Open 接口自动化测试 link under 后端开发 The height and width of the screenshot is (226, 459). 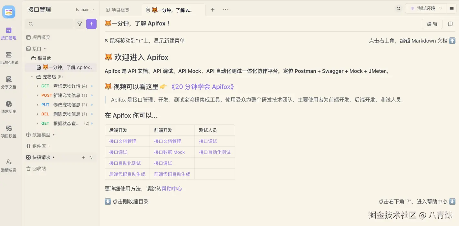pos(125,163)
